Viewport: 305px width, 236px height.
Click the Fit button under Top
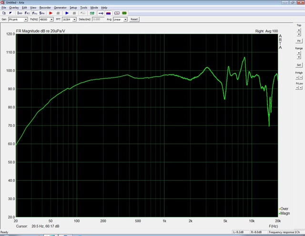click(x=299, y=41)
